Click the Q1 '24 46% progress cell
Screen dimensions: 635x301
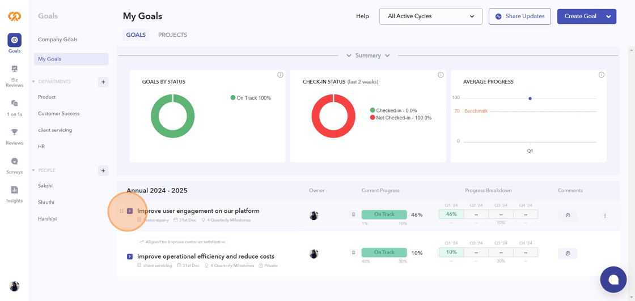(x=451, y=214)
